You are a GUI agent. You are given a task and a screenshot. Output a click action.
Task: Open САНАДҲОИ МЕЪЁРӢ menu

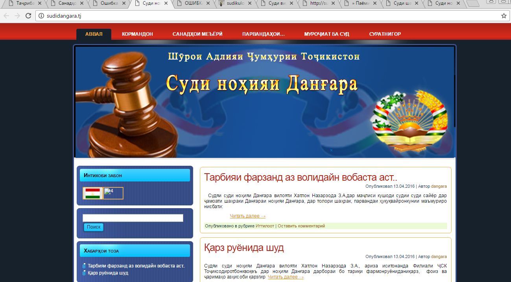click(x=197, y=34)
